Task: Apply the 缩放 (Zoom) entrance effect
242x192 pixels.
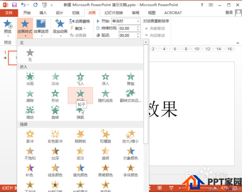Action: click(30, 113)
